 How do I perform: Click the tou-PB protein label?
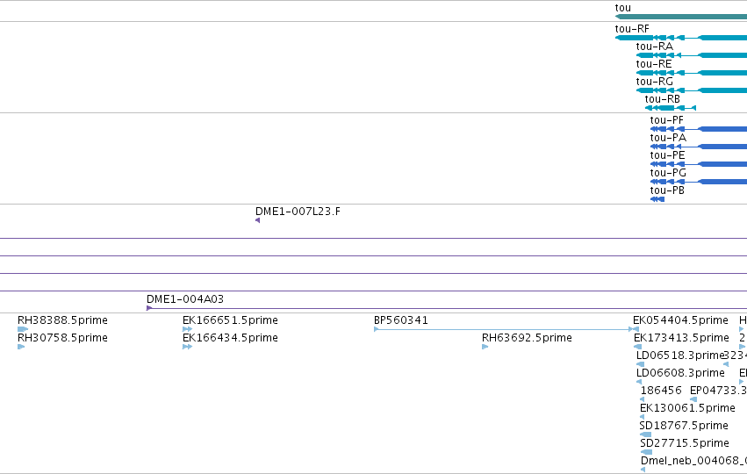coord(667,190)
